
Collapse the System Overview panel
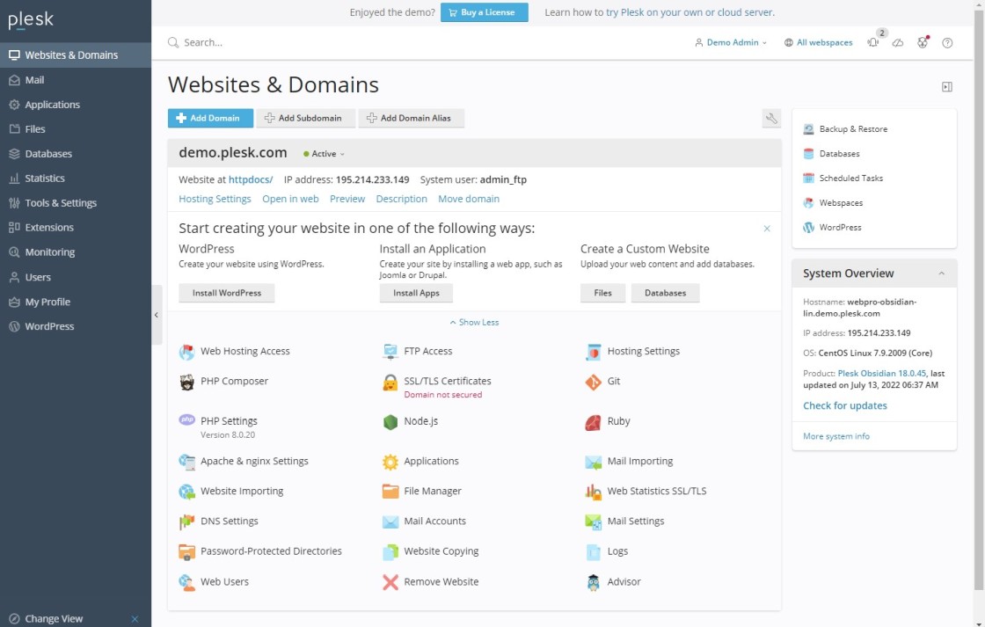(x=941, y=273)
